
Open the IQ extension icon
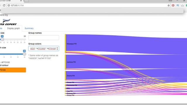pos(178,5)
